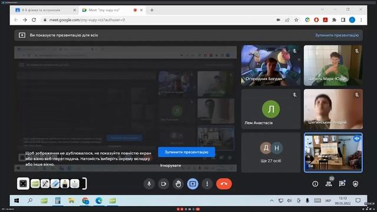Viewport: 377px width, 212px height.
Task: Open the red Adobe Acrobat extension
Action: 325,20
